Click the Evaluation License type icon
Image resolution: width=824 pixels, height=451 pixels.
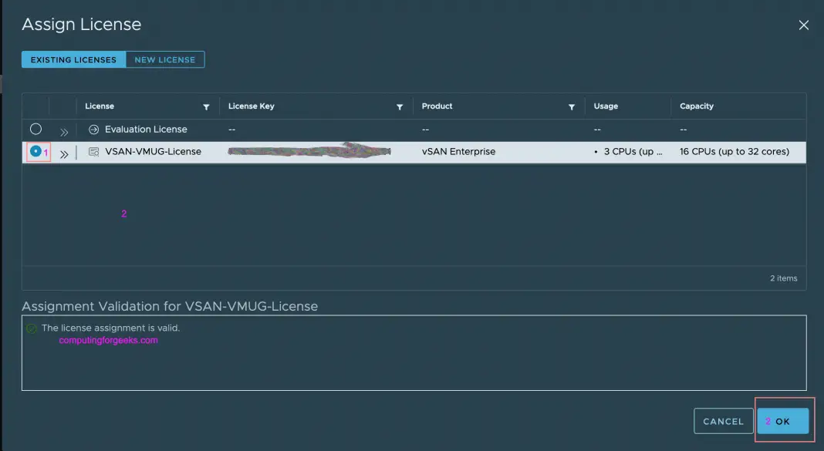click(92, 130)
